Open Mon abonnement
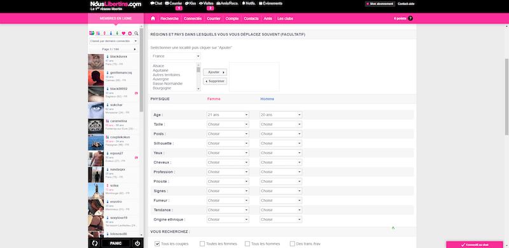The height and width of the screenshot is (248, 509). point(380,4)
